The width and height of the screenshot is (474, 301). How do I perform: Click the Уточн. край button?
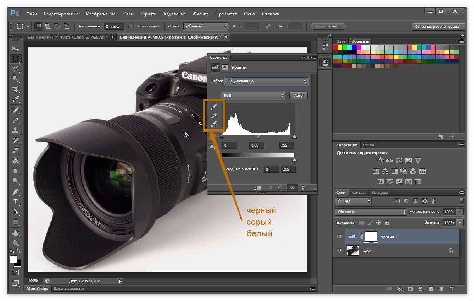click(328, 26)
